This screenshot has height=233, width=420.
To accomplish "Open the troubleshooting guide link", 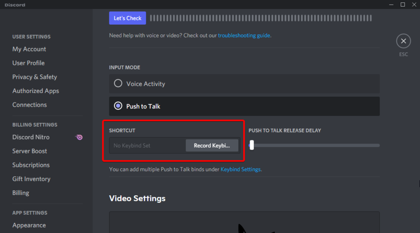I will coord(244,35).
